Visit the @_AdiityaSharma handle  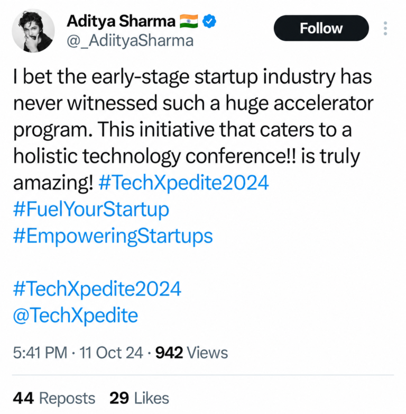(x=130, y=41)
